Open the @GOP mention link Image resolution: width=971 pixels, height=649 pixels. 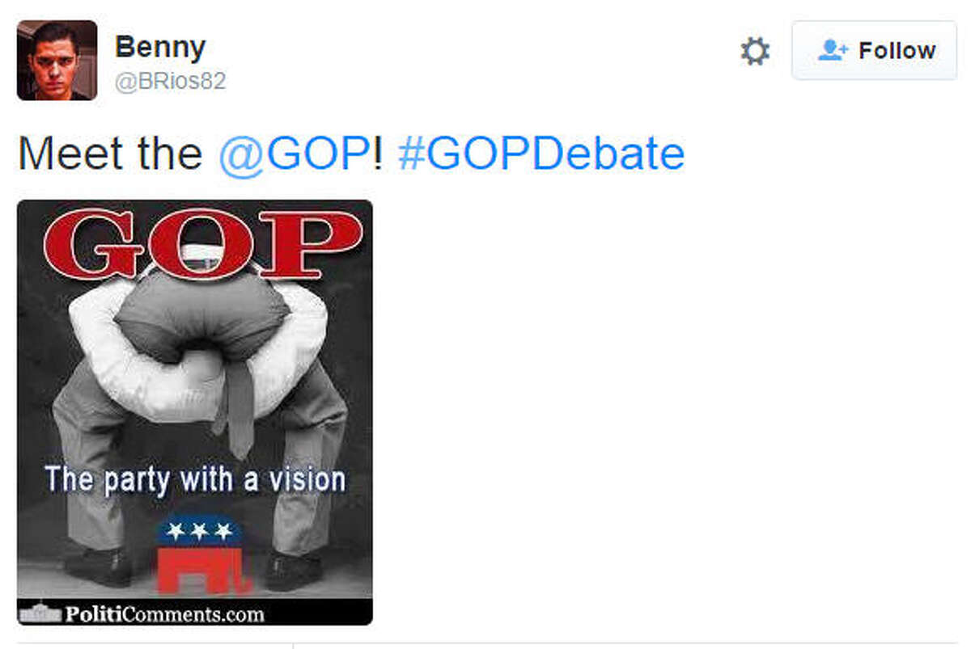coord(295,154)
